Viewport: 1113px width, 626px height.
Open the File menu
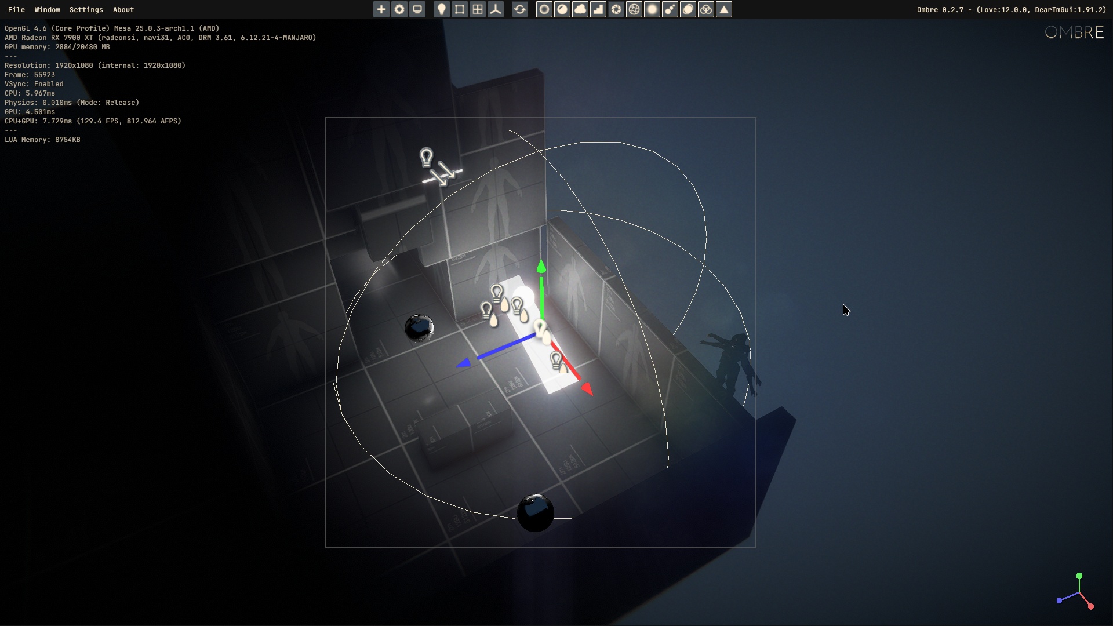coord(16,9)
